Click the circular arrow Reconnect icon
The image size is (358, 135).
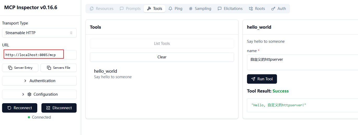(x=9, y=108)
